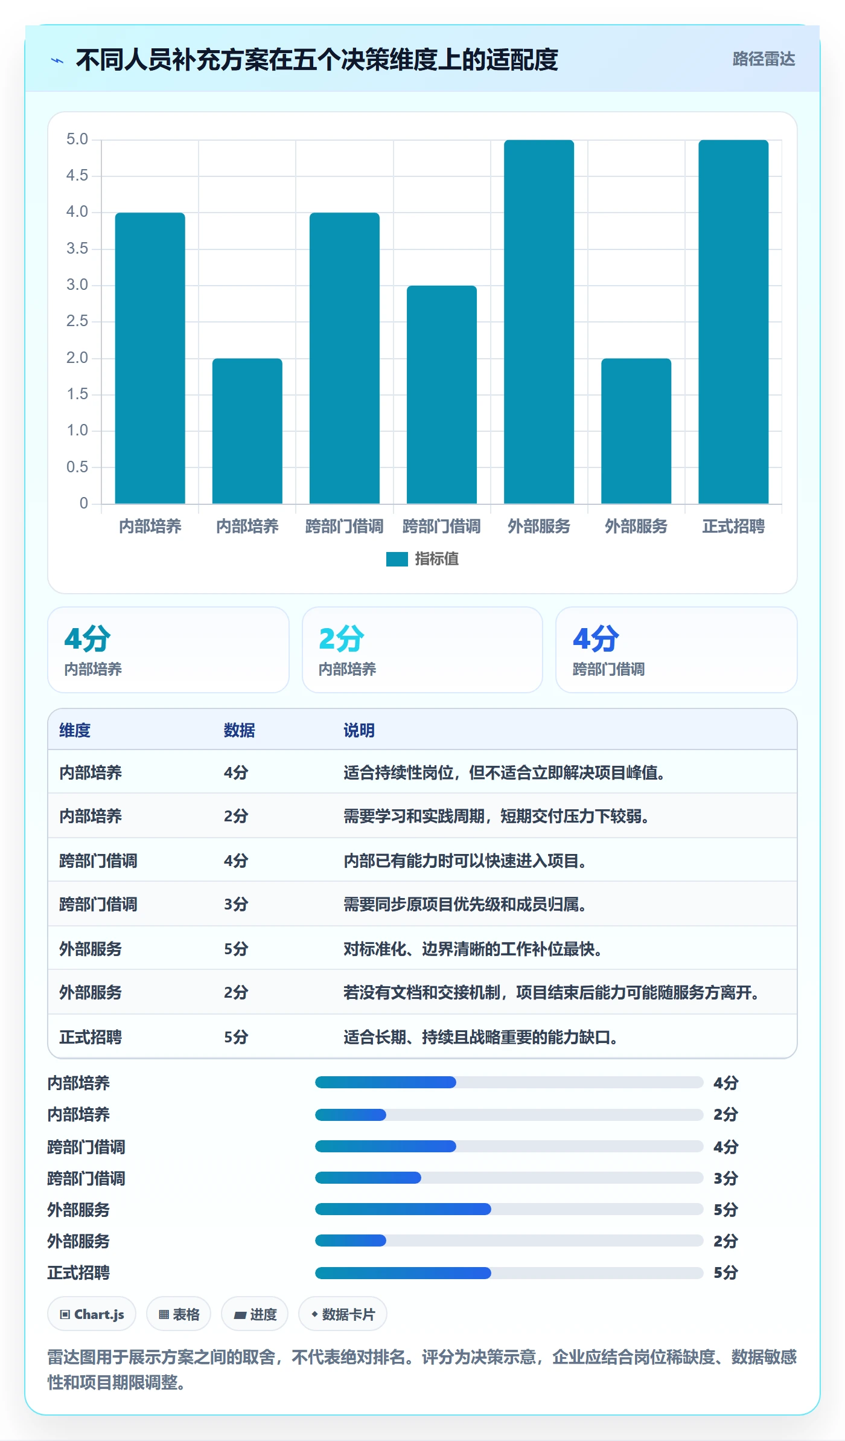This screenshot has height=1441, width=845.
Task: Click the 外部服务 chart bar reaching 2.0
Action: (636, 431)
